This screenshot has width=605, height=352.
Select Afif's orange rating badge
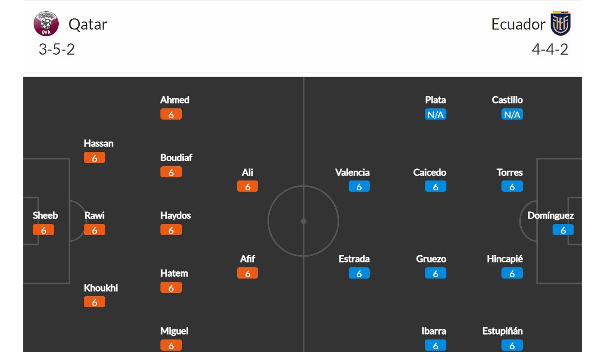[x=247, y=273]
